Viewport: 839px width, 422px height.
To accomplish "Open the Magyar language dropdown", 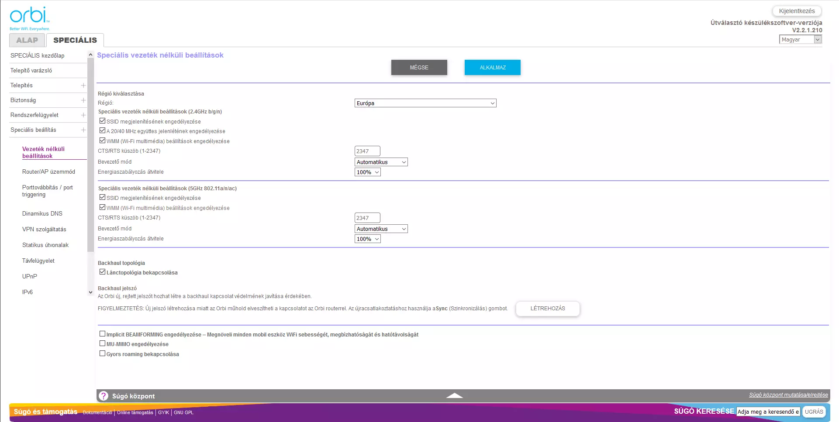I will pyautogui.click(x=800, y=40).
